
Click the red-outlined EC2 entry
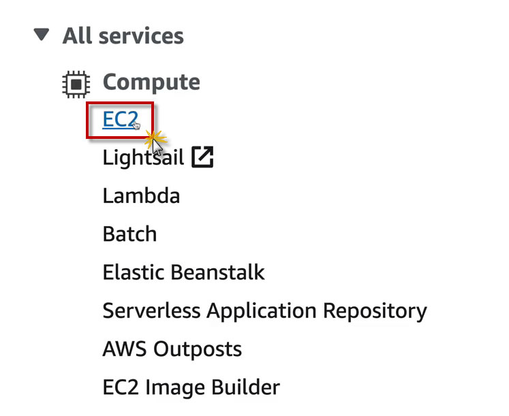click(120, 121)
